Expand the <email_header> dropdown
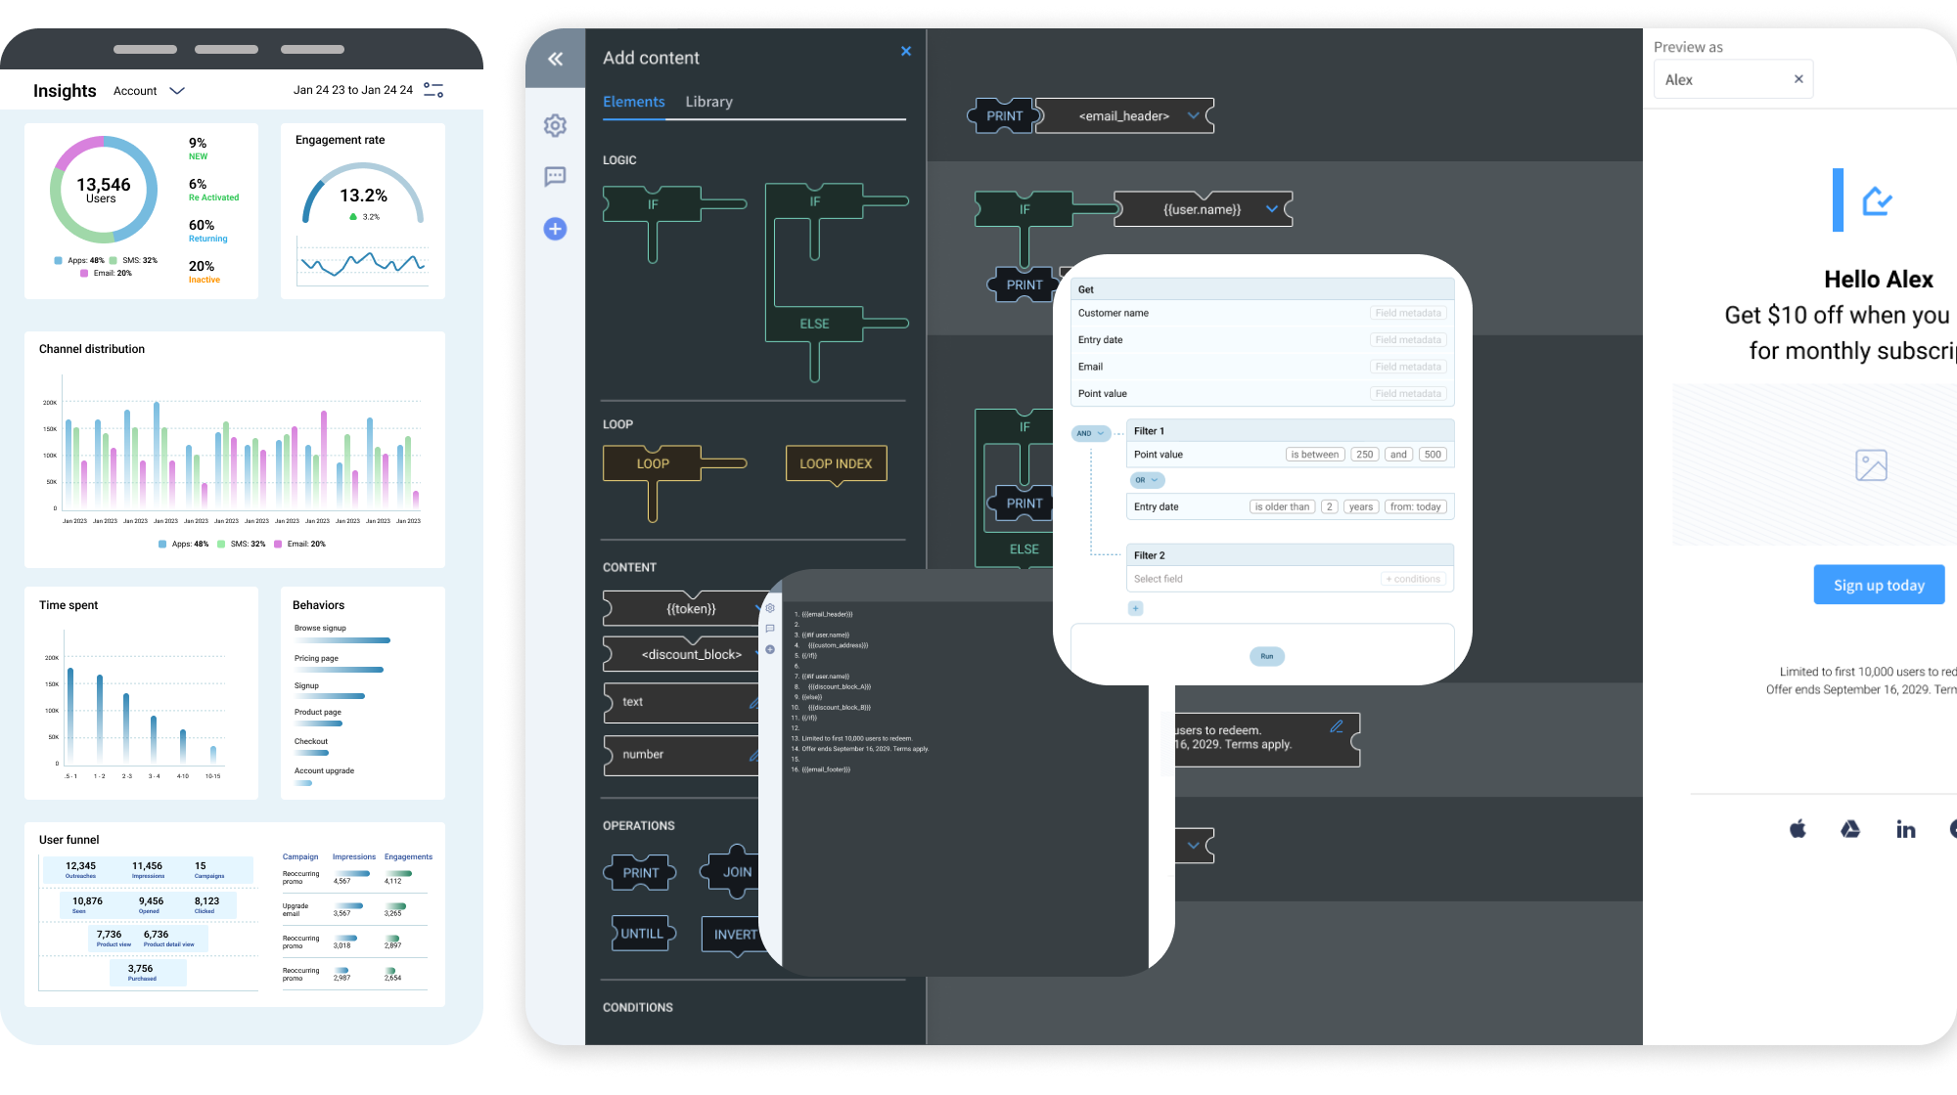 [x=1193, y=115]
